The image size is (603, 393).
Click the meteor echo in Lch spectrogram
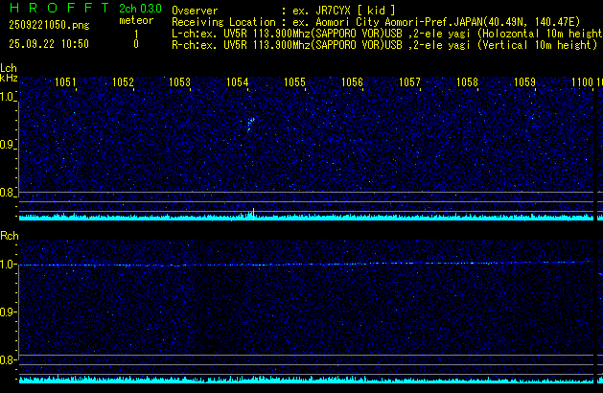pos(250,123)
